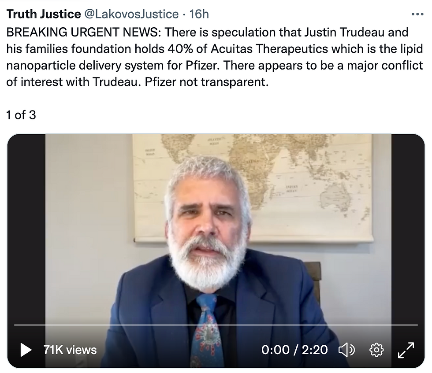The image size is (432, 373).
Task: Click the @LakovosJustice handle
Action: [x=131, y=14]
